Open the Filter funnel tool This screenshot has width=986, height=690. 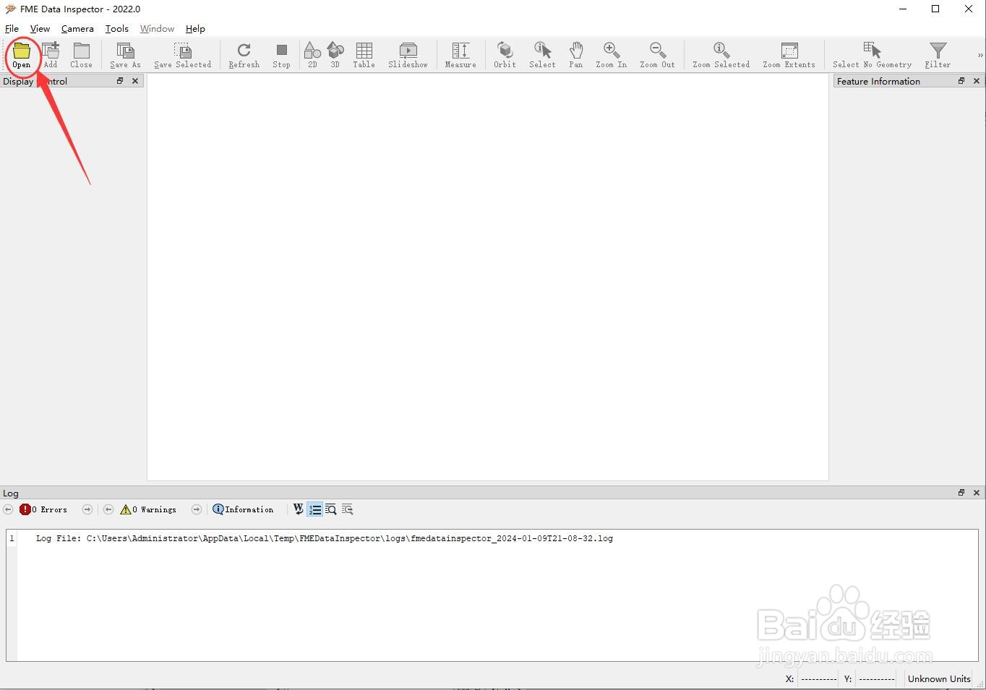pos(938,55)
